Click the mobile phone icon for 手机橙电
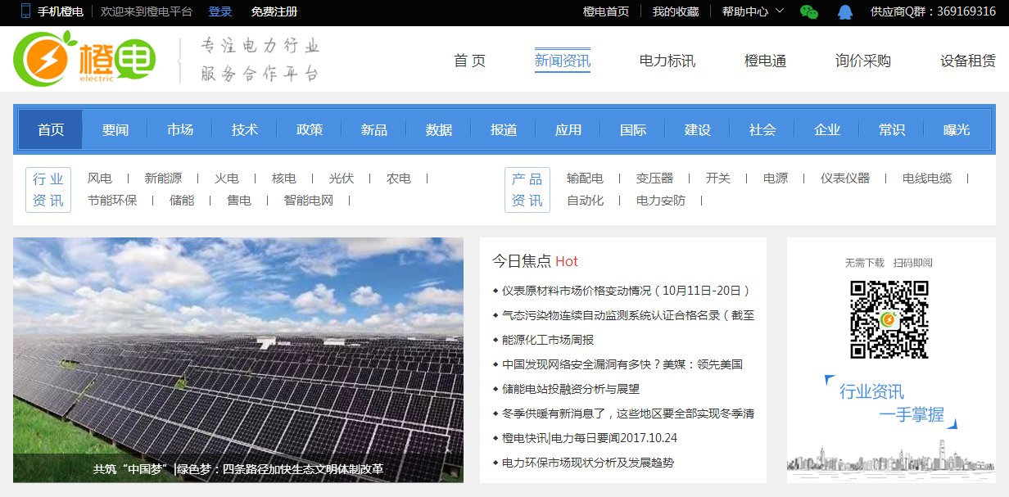 [x=25, y=11]
